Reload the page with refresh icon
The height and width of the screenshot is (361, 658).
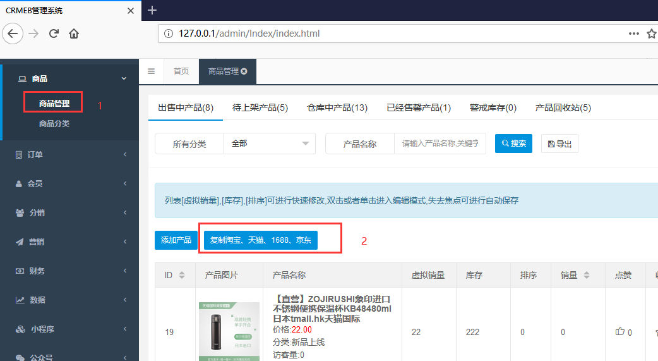tap(54, 34)
